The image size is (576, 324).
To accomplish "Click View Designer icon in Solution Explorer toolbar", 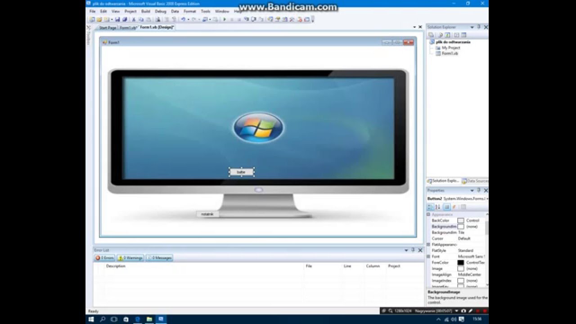I will click(463, 35).
